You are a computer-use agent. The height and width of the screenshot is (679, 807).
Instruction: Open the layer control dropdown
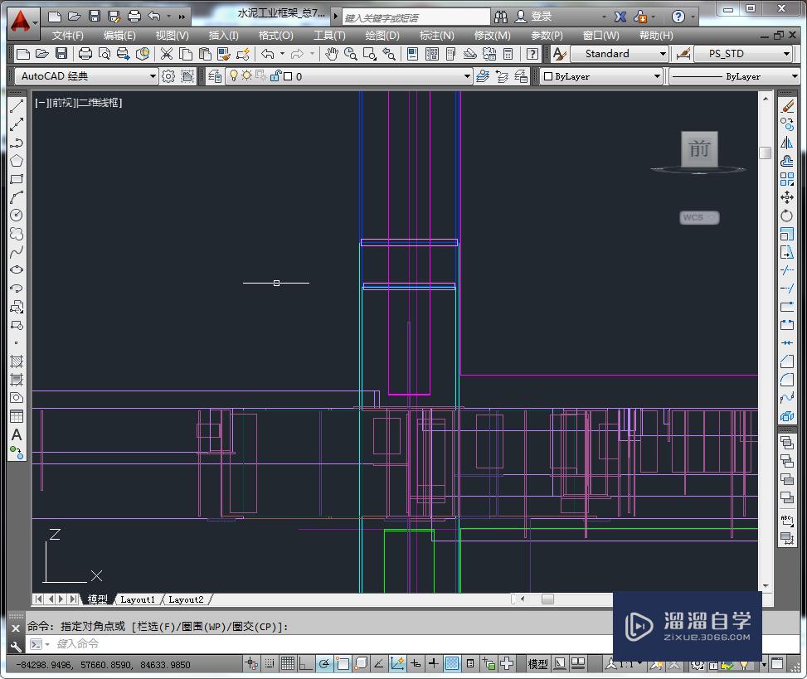(x=469, y=75)
